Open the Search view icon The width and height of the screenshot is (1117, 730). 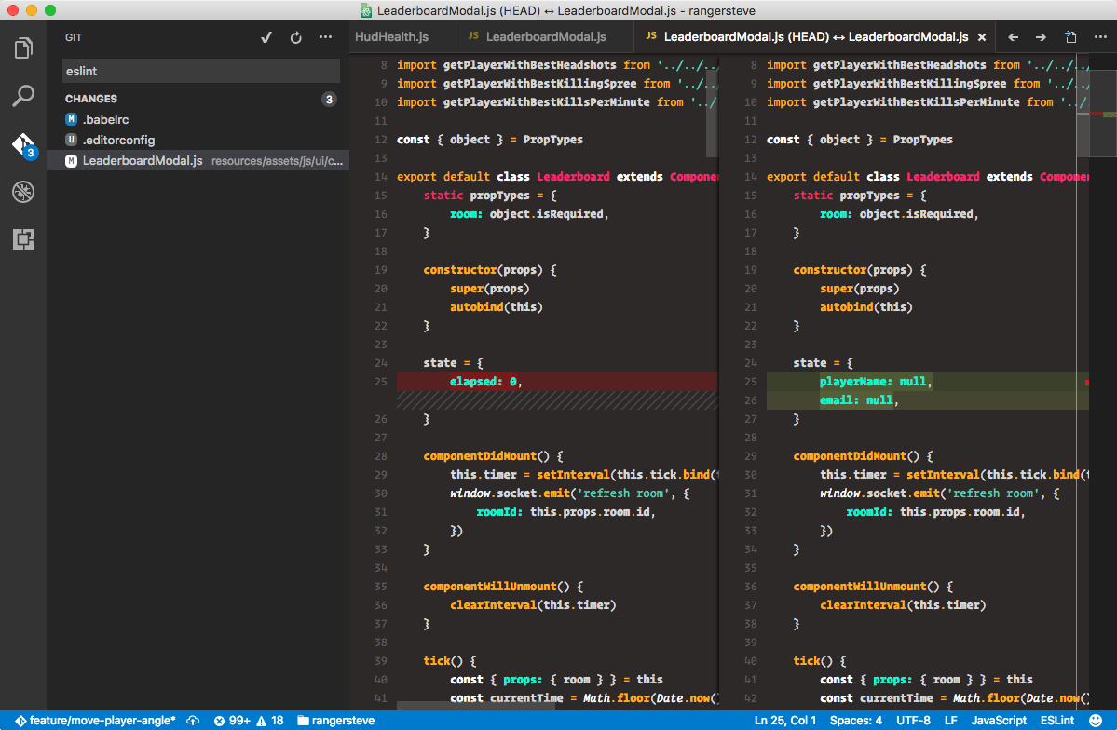pos(23,95)
